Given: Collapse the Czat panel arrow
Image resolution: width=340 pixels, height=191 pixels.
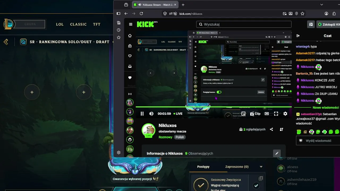Looking at the screenshot, I should 298,36.
